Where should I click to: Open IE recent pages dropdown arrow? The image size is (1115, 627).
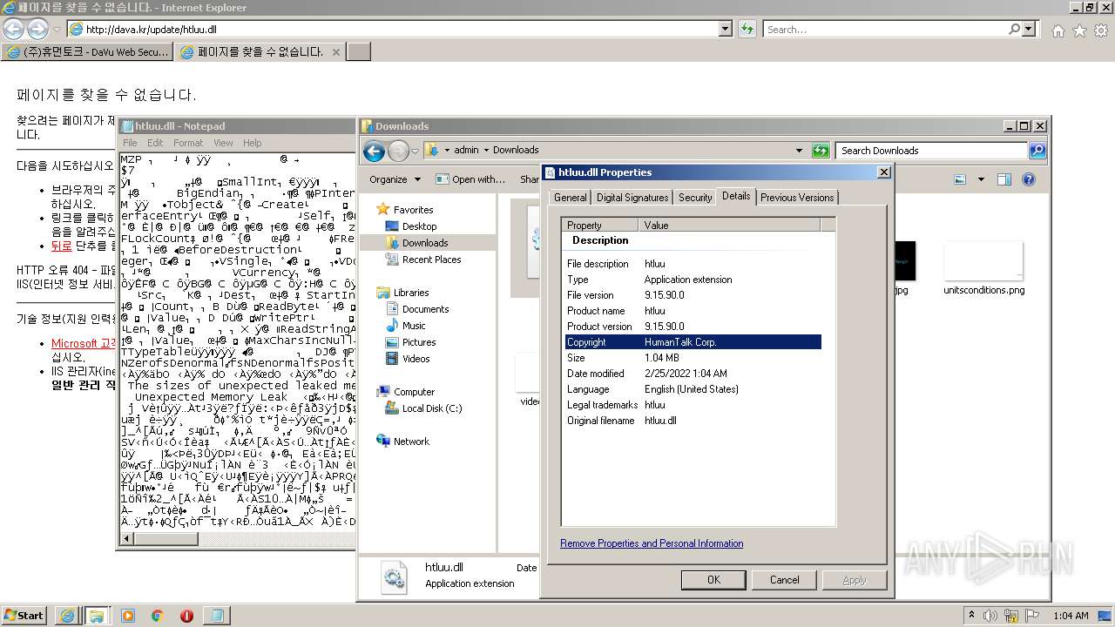57,30
